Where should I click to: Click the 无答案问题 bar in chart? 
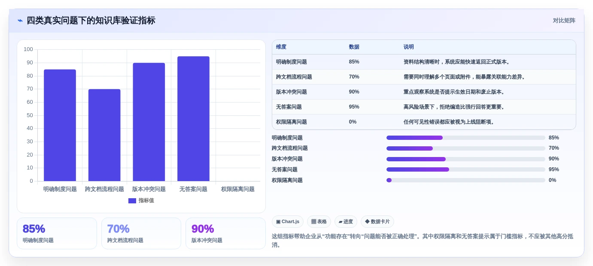pos(193,119)
